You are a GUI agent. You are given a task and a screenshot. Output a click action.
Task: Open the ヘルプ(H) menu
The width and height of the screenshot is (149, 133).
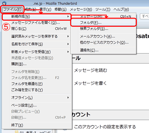(121, 10)
